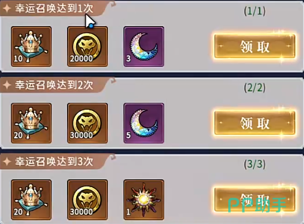Open crown item in the 3-summon row
The image size is (304, 224).
coord(31,200)
